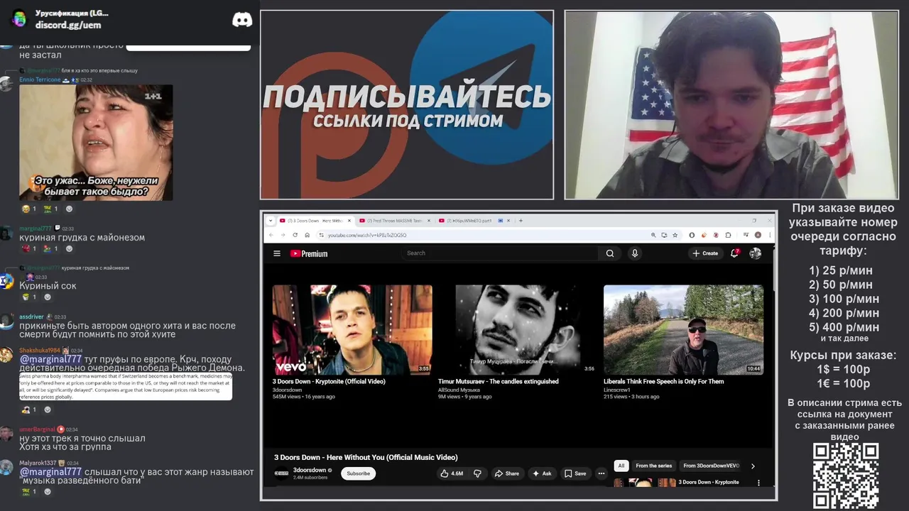Click the browser address bar URL
The image size is (909, 511).
(x=367, y=235)
